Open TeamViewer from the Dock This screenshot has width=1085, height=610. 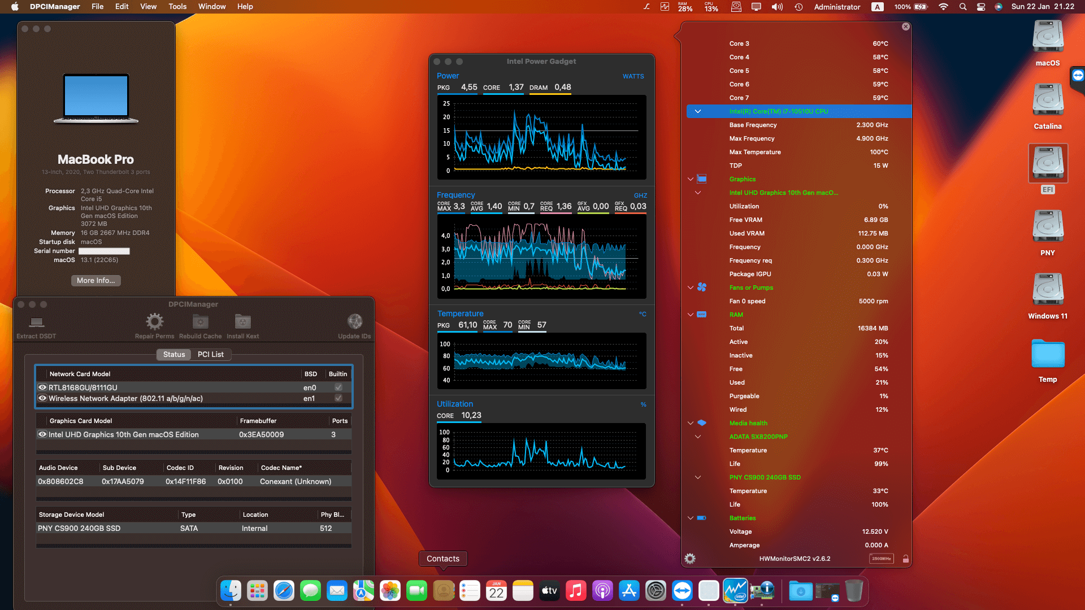682,591
